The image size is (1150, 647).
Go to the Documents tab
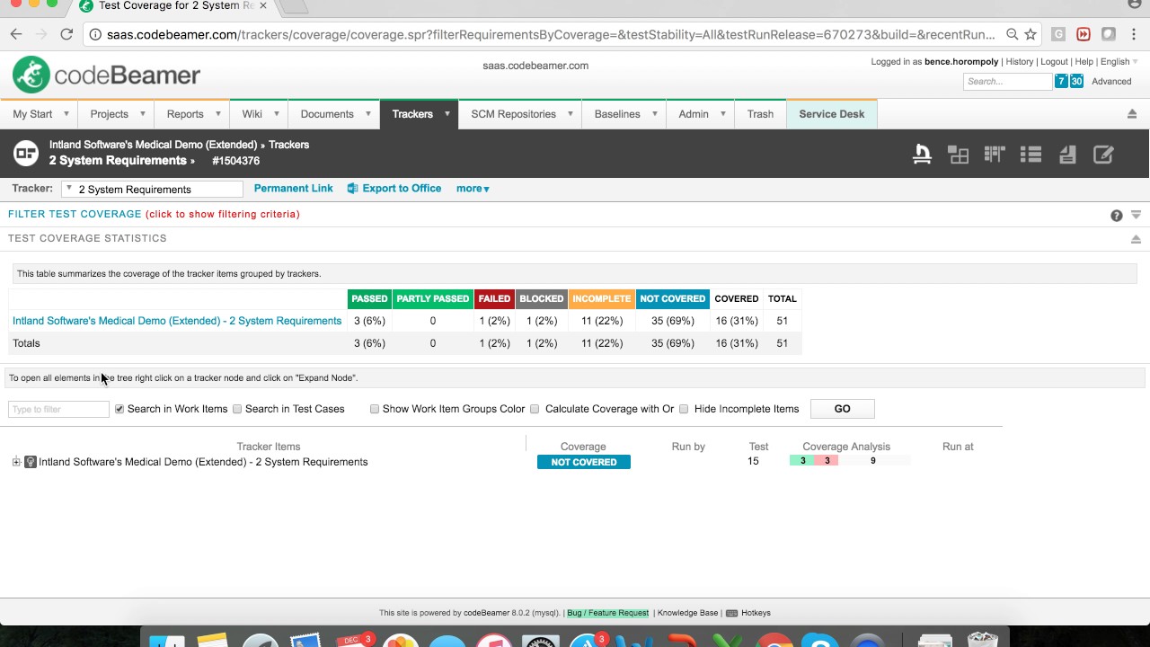(327, 114)
